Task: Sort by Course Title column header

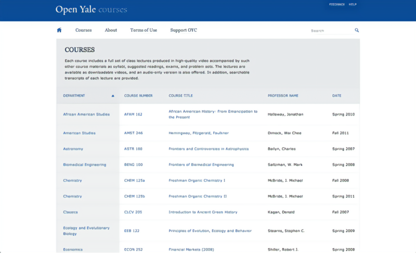Action: tap(180, 96)
